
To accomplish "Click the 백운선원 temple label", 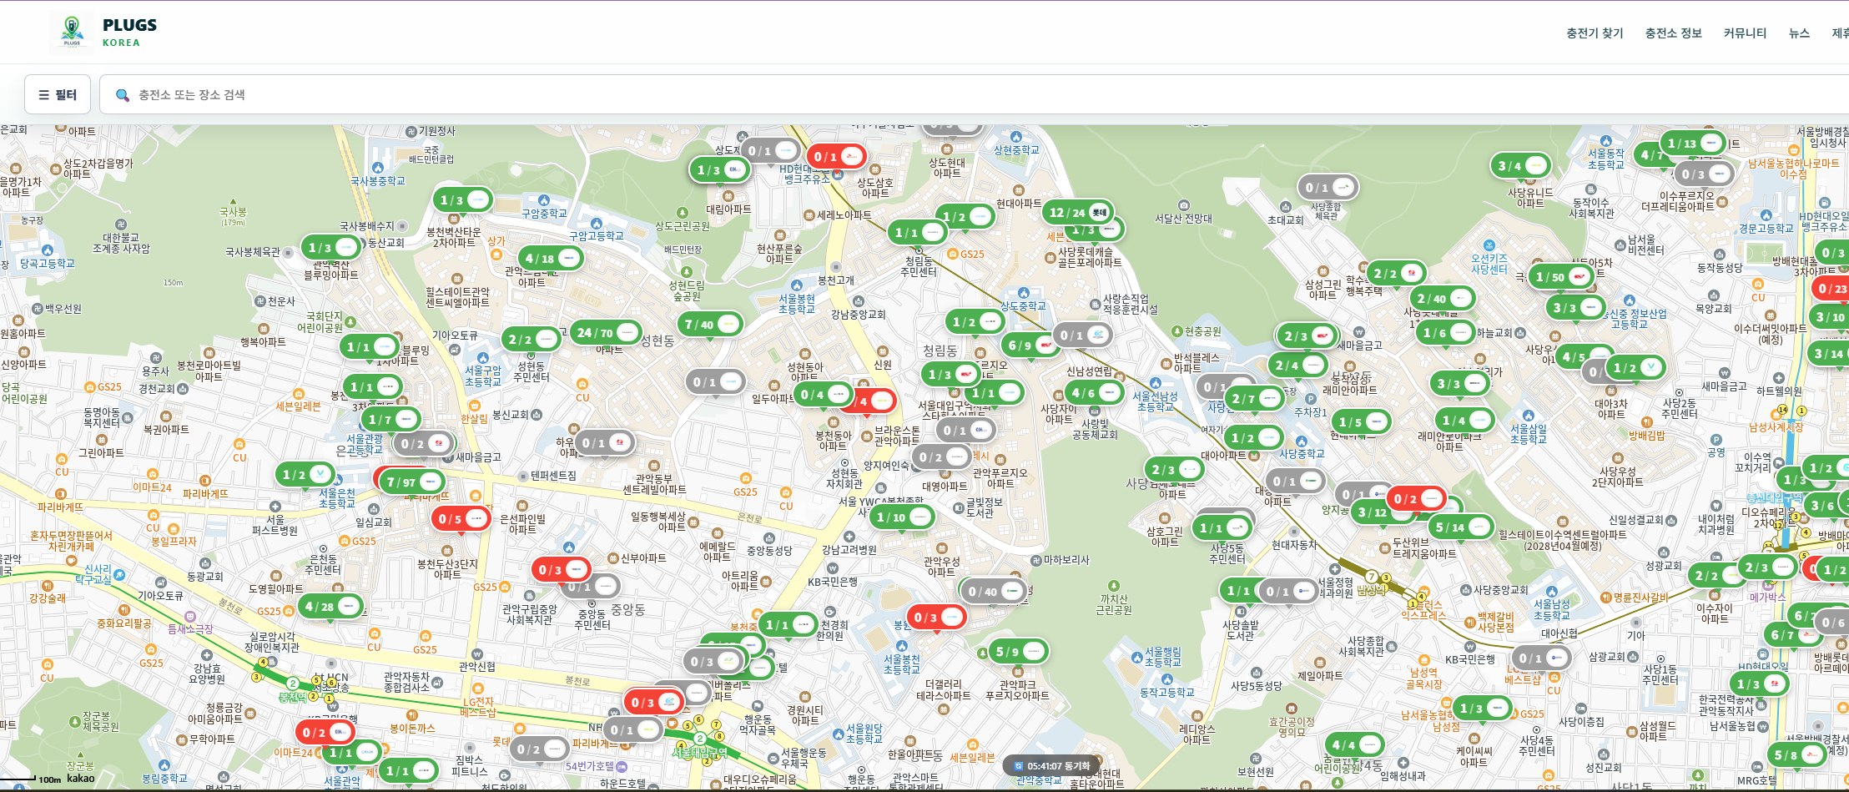I will [63, 309].
